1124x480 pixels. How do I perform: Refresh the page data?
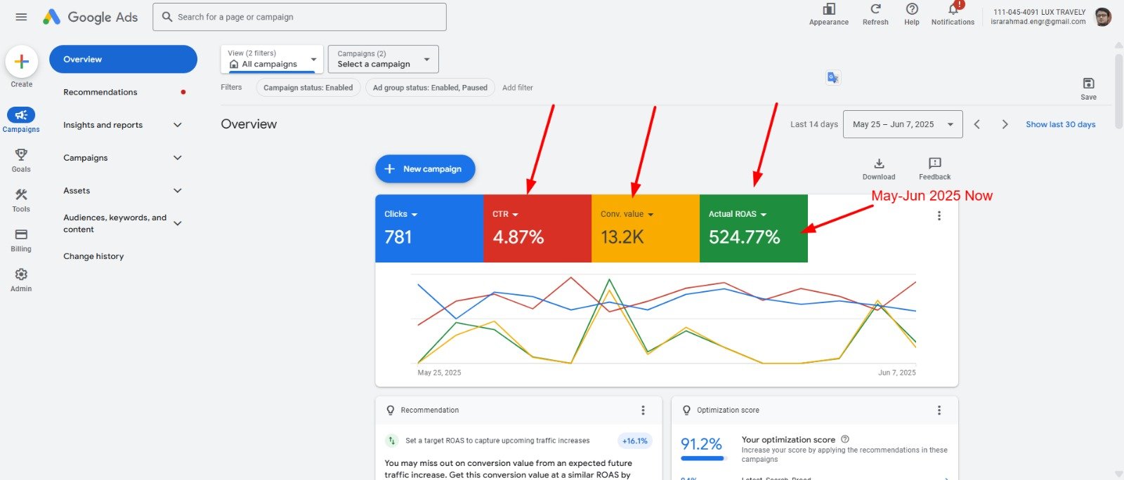(875, 10)
